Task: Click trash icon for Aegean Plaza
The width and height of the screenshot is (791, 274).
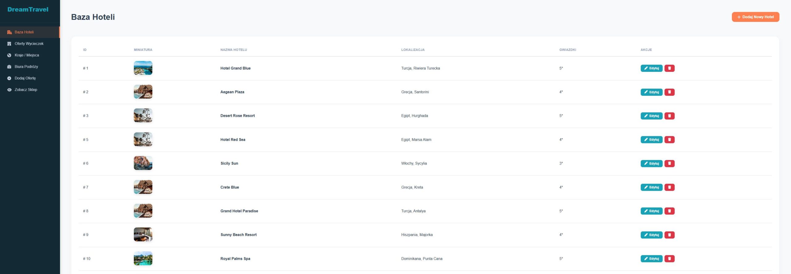Action: click(x=669, y=92)
